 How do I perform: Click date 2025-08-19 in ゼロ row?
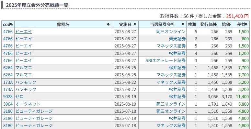tap(125, 97)
